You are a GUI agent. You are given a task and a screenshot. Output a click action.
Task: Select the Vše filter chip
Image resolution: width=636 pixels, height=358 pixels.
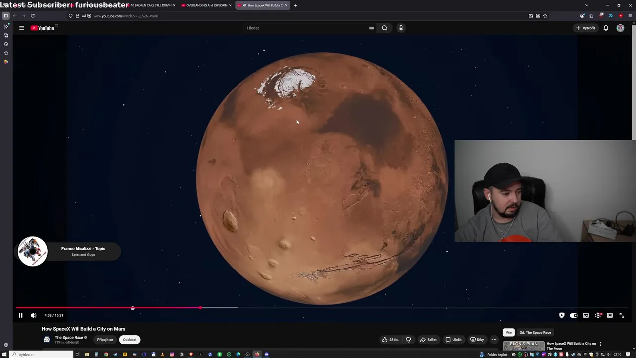tap(508, 332)
